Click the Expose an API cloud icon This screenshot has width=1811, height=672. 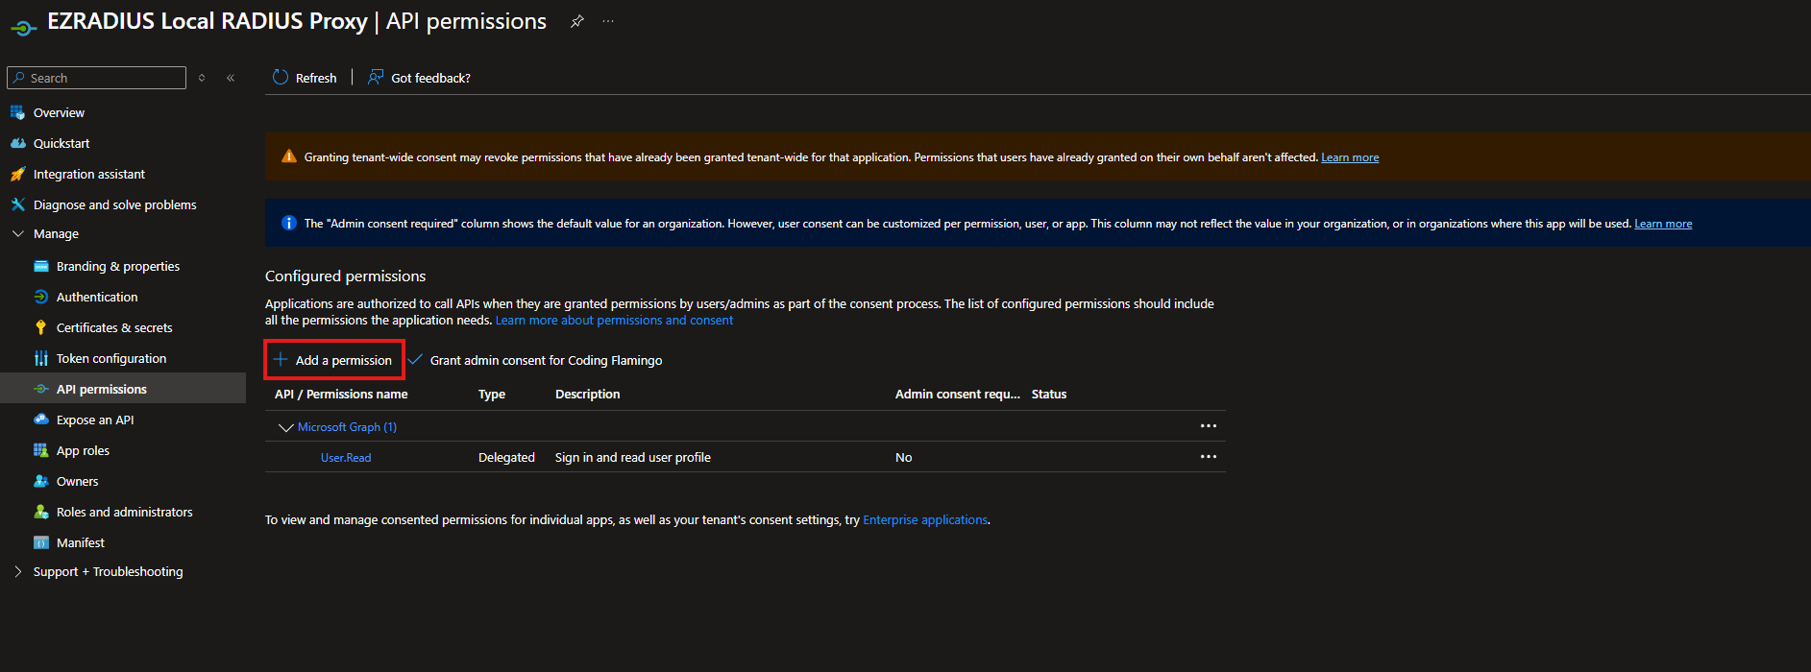(41, 420)
